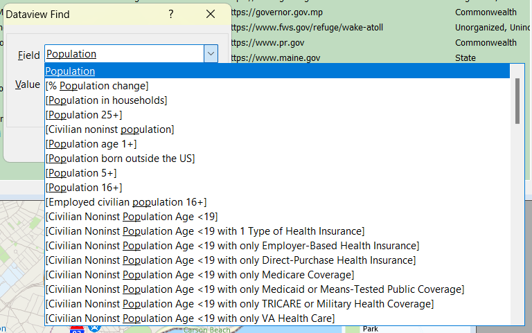532x333 pixels.
Task: Choose the [Population 16+] entry
Action: pyautogui.click(x=83, y=188)
